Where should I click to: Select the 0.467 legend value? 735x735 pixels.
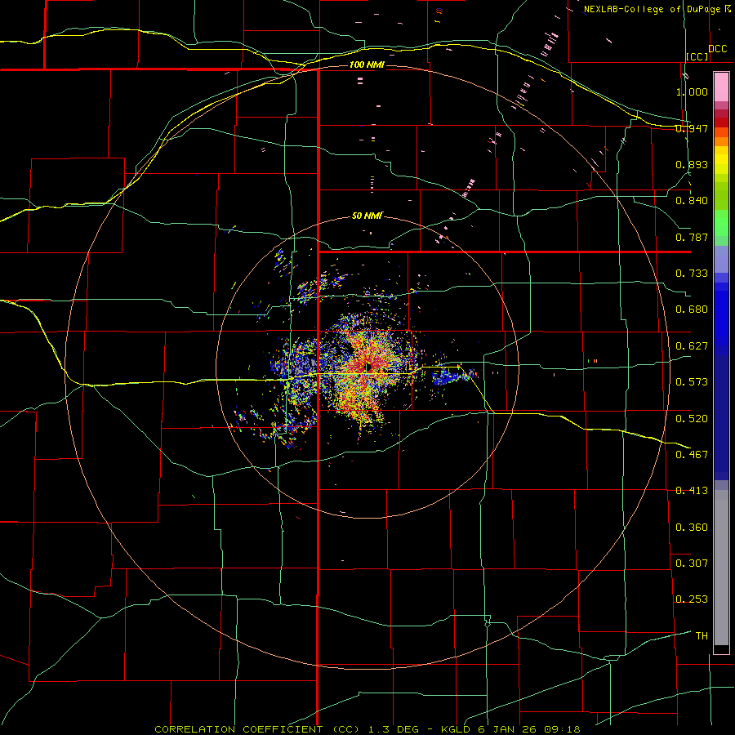click(x=692, y=454)
